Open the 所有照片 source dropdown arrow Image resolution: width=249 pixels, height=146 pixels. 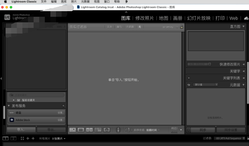[x=65, y=139]
